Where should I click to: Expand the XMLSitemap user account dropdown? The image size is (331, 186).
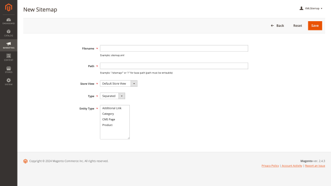click(311, 8)
